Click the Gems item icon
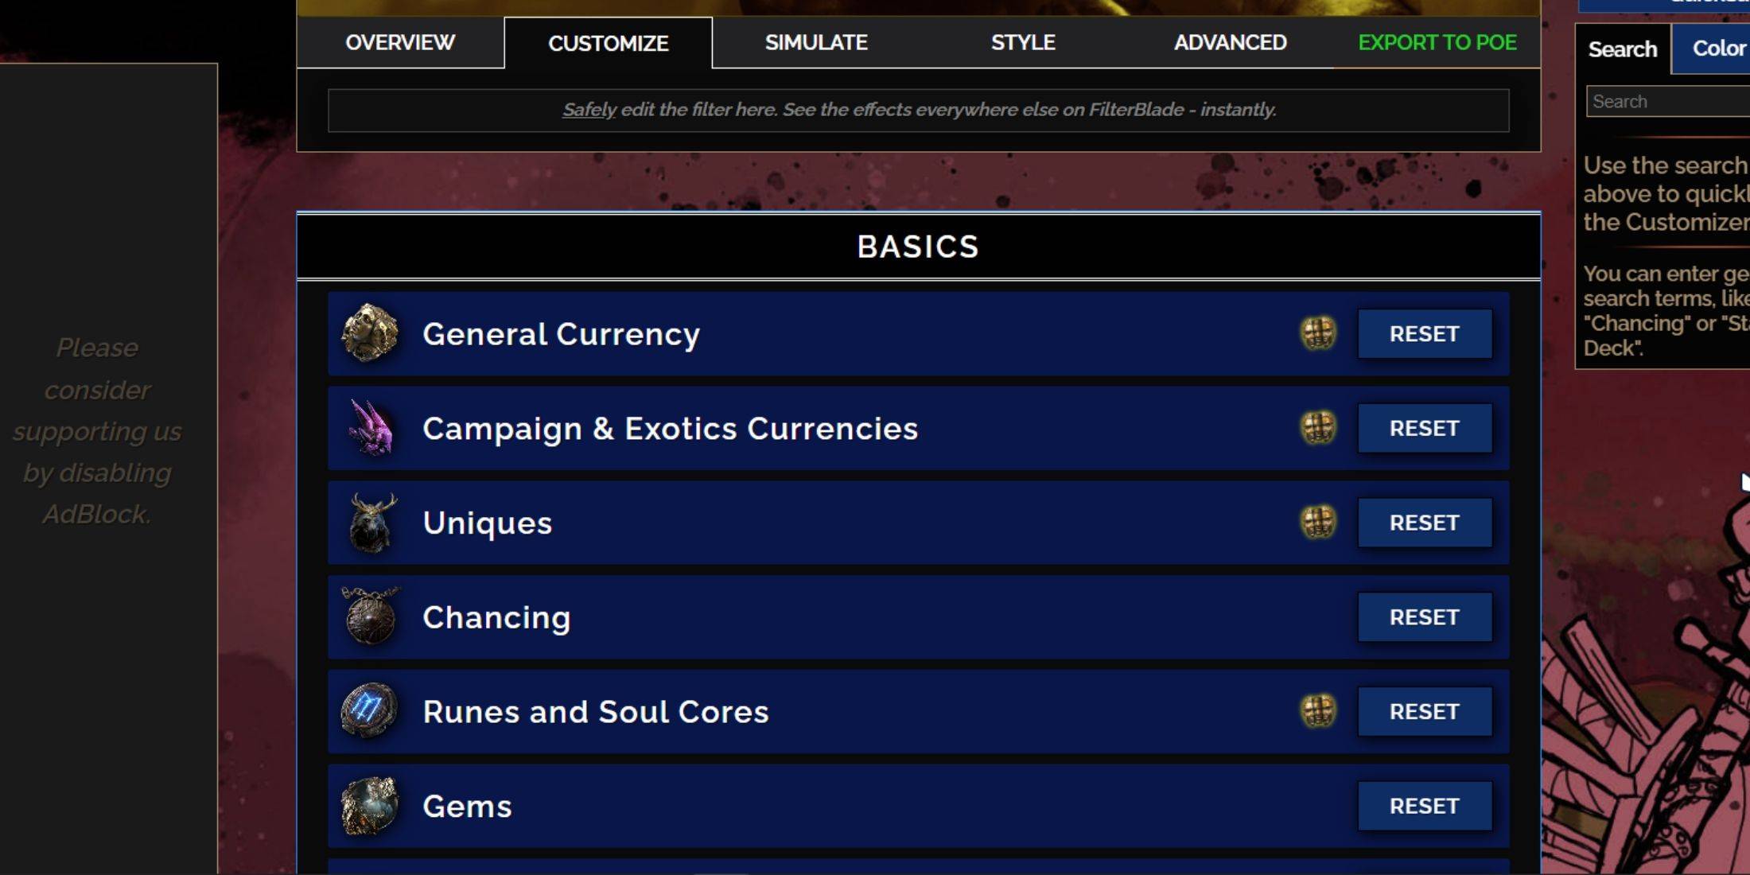Viewport: 1750px width, 875px height. [368, 806]
